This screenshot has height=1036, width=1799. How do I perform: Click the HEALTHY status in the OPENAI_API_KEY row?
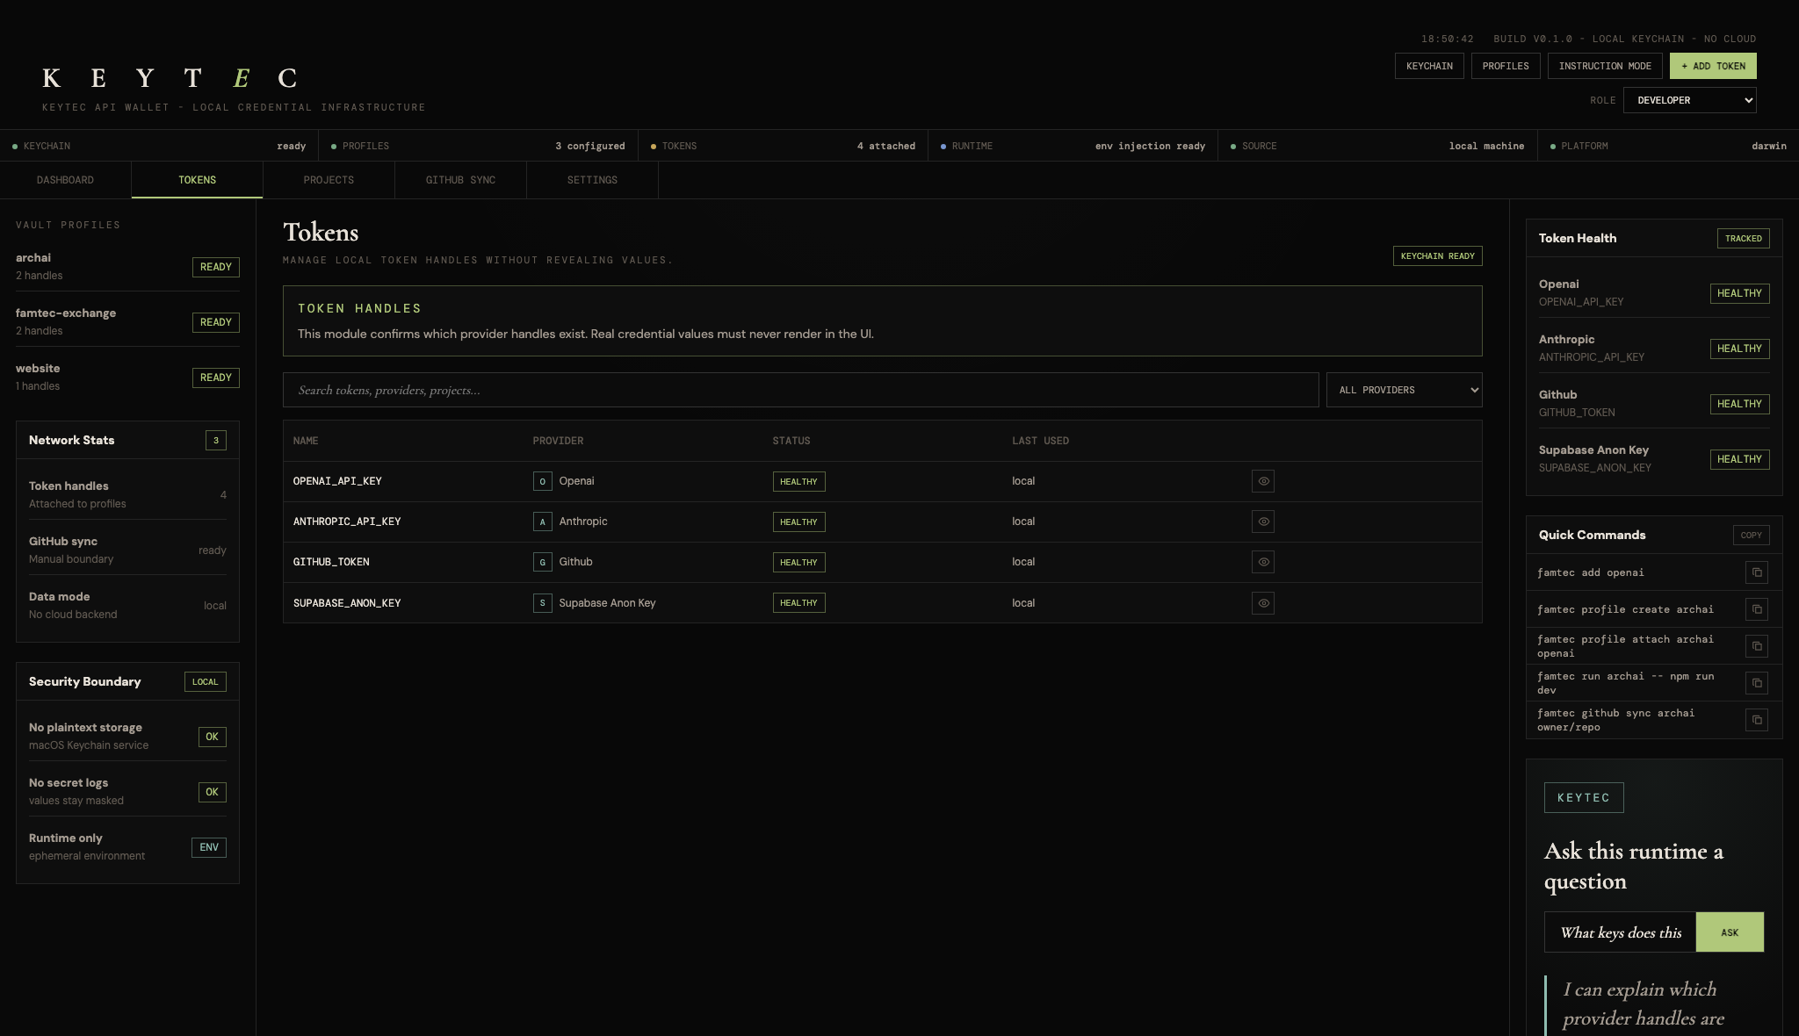798,481
